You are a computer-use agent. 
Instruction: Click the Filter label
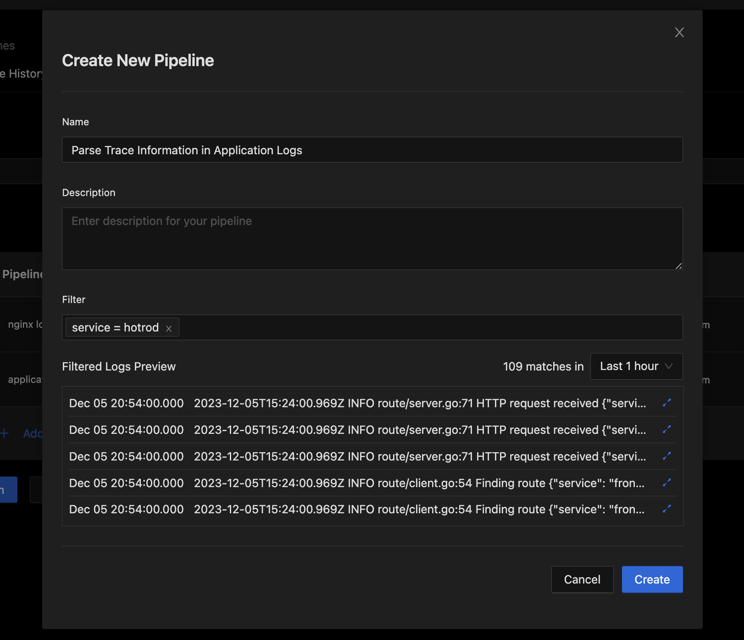tap(74, 299)
